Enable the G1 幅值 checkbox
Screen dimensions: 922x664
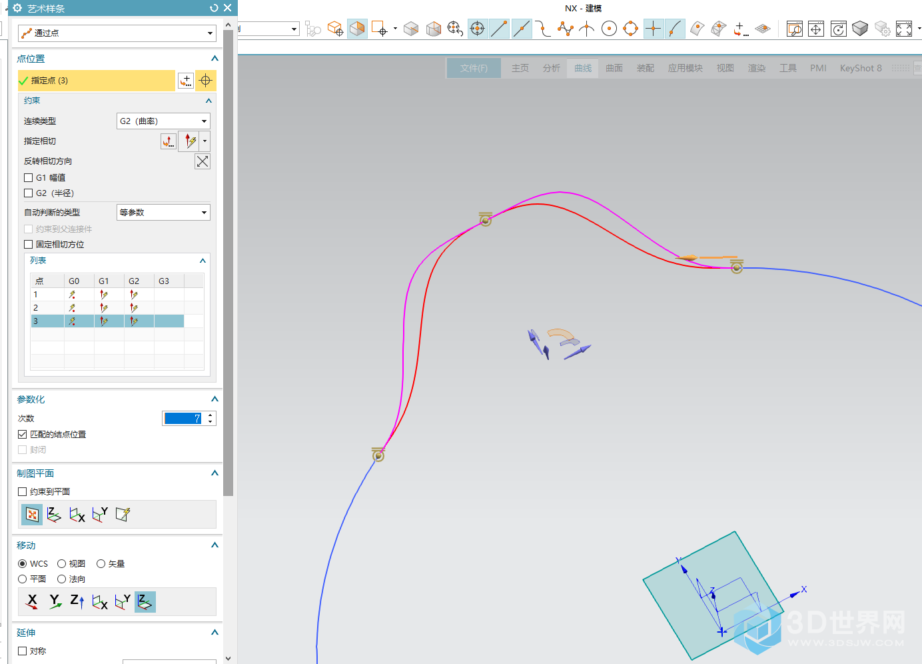29,178
